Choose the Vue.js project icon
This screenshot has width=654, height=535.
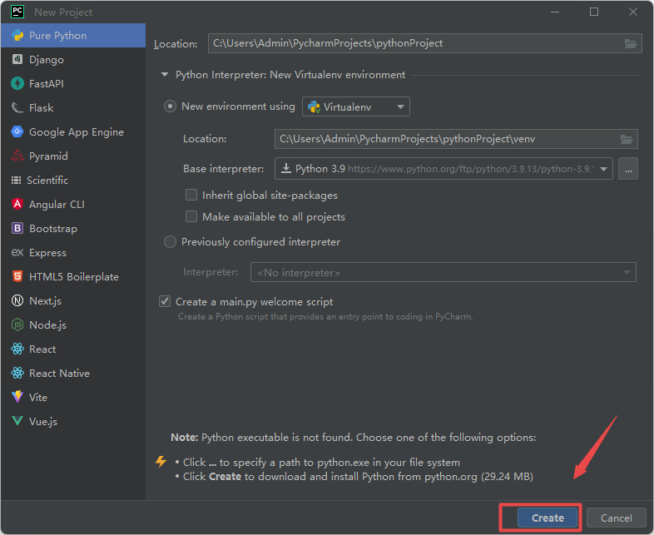17,422
